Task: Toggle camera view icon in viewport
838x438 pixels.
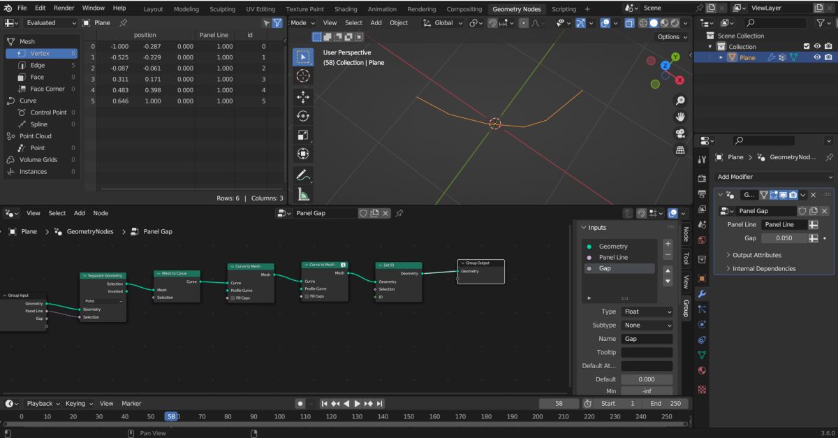Action: tap(680, 133)
